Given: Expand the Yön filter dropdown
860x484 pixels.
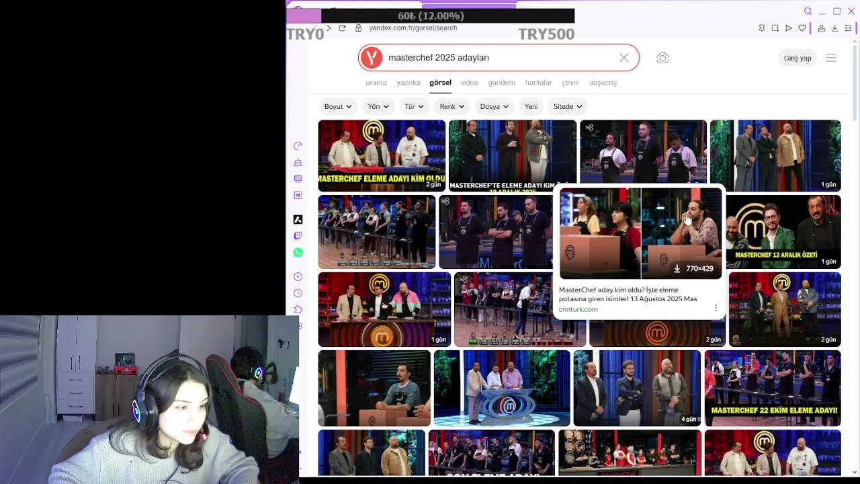Looking at the screenshot, I should click(378, 106).
